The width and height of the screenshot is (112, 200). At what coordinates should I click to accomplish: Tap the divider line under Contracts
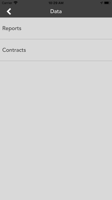[56, 61]
